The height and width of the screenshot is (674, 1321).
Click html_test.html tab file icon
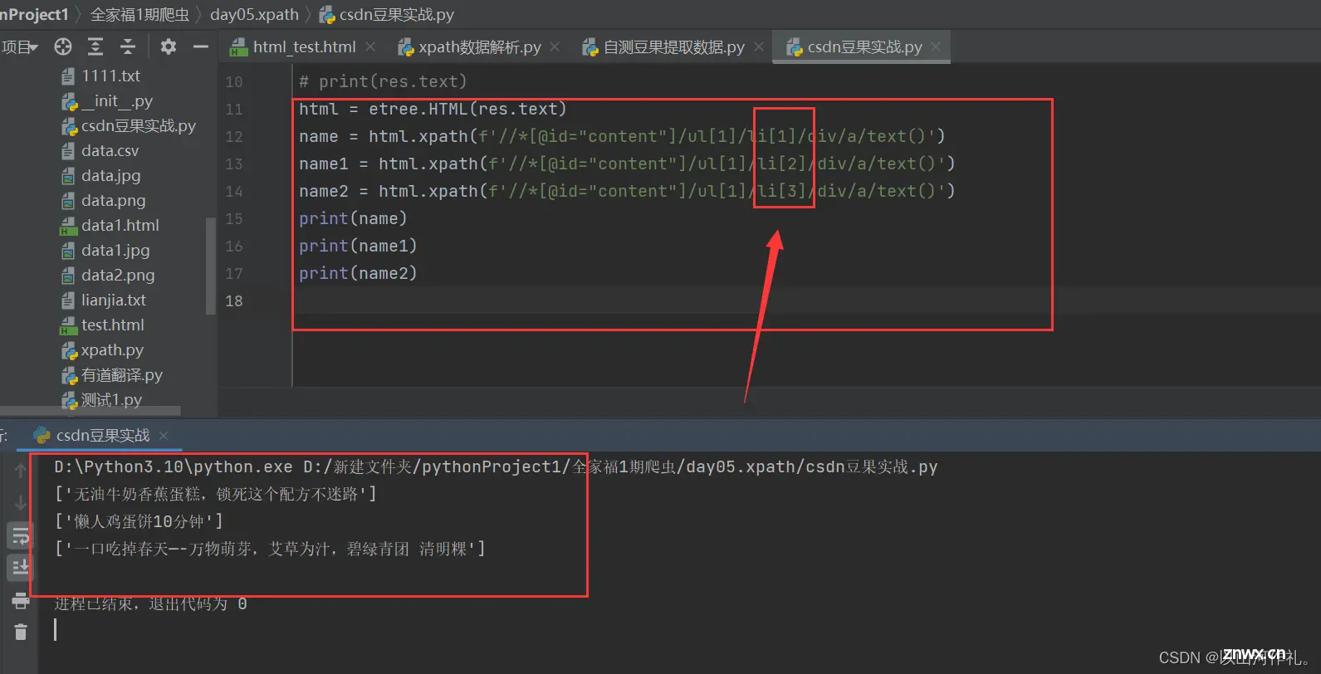tap(239, 47)
